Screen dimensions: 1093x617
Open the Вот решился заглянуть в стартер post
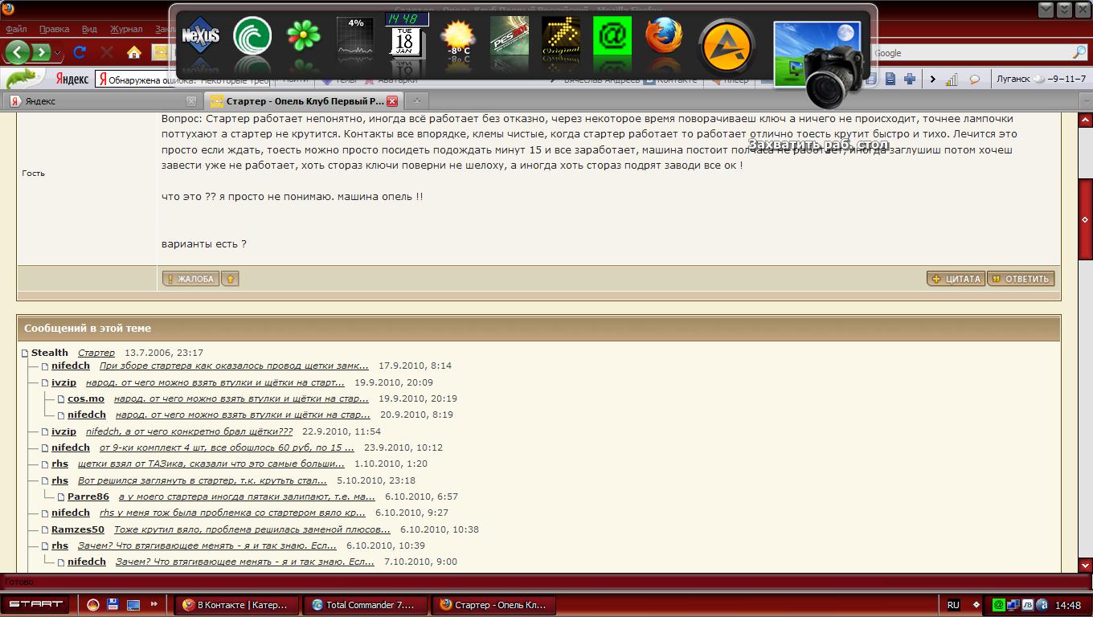tap(203, 480)
